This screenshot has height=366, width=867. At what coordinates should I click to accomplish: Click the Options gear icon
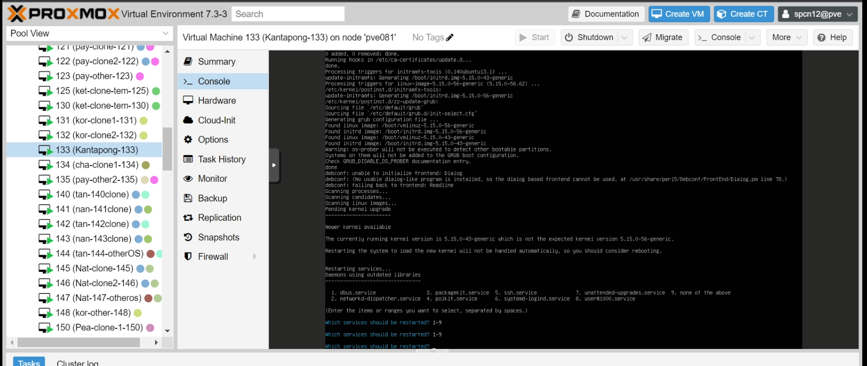click(188, 140)
